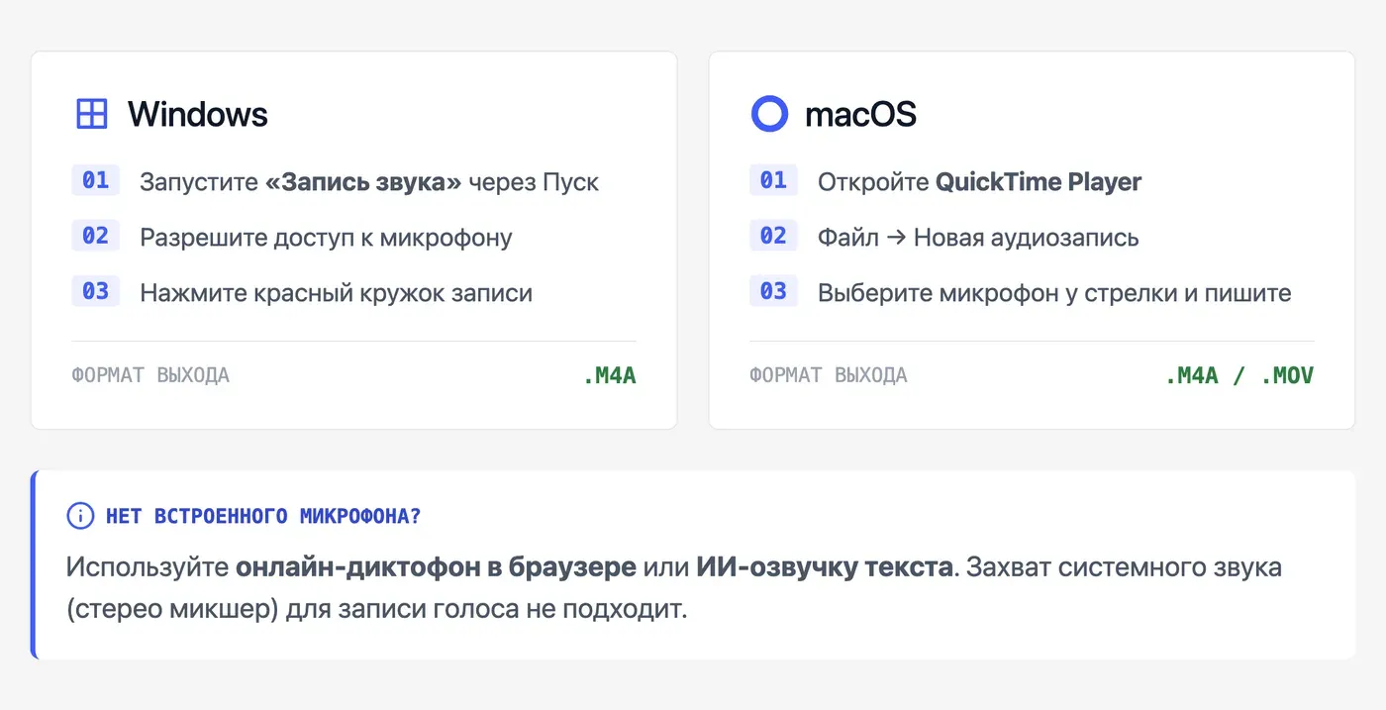This screenshot has width=1386, height=710.
Task: Click the bold text ИИ-озвучку текста
Action: 824,567
